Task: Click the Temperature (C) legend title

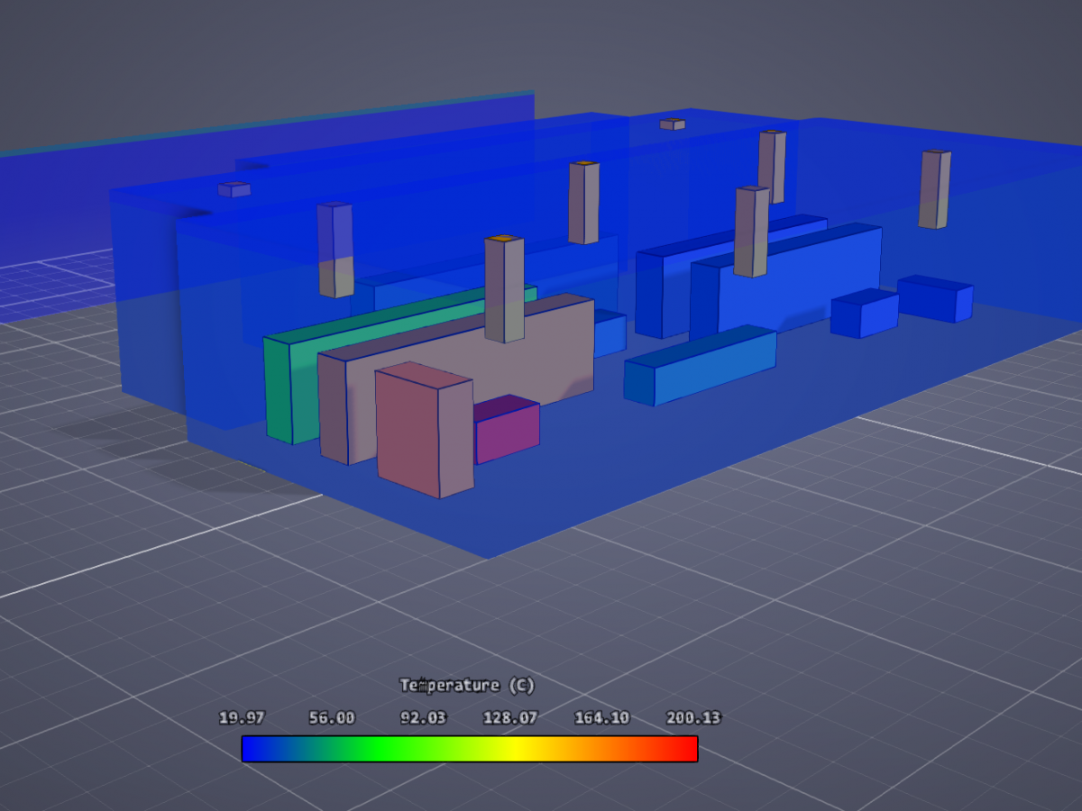Action: (467, 686)
